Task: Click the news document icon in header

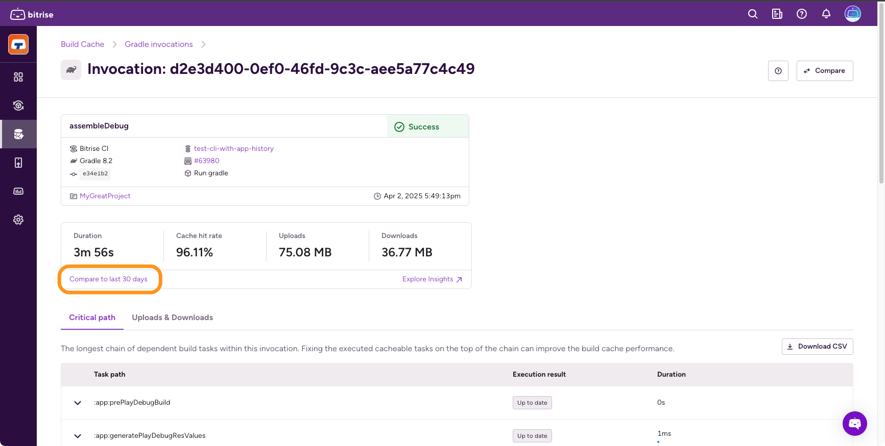Action: coord(777,14)
